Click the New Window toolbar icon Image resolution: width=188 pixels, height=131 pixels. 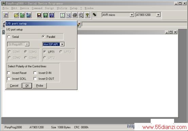5,15
